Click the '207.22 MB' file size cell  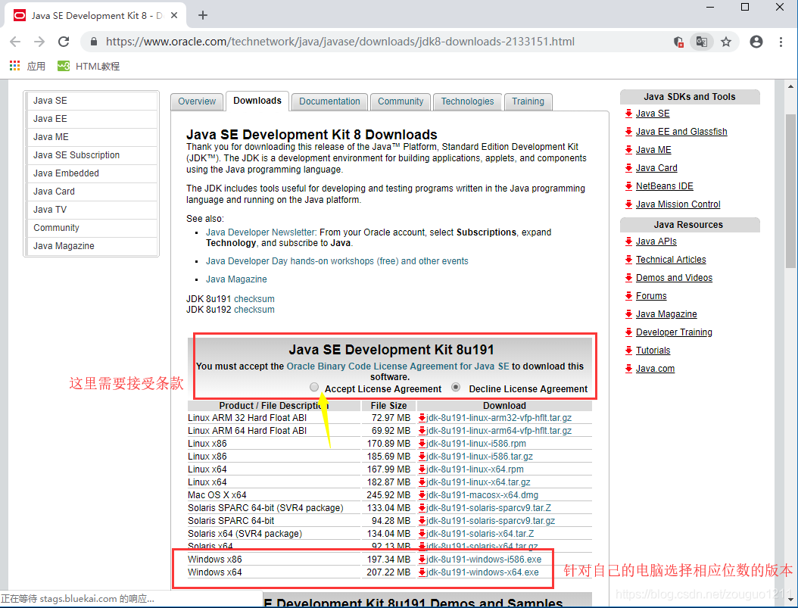tap(388, 572)
